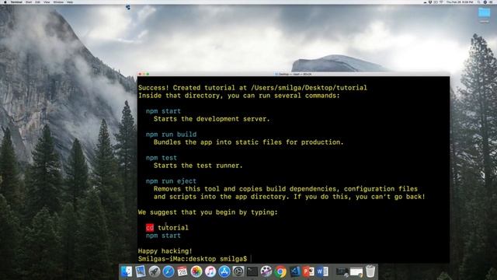
Task: Open the Trash in the Dock
Action: point(370,271)
